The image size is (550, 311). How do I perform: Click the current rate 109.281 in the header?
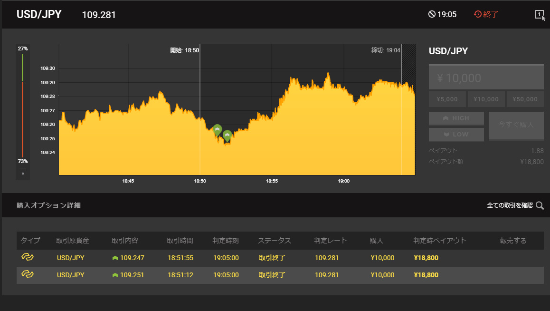(99, 15)
